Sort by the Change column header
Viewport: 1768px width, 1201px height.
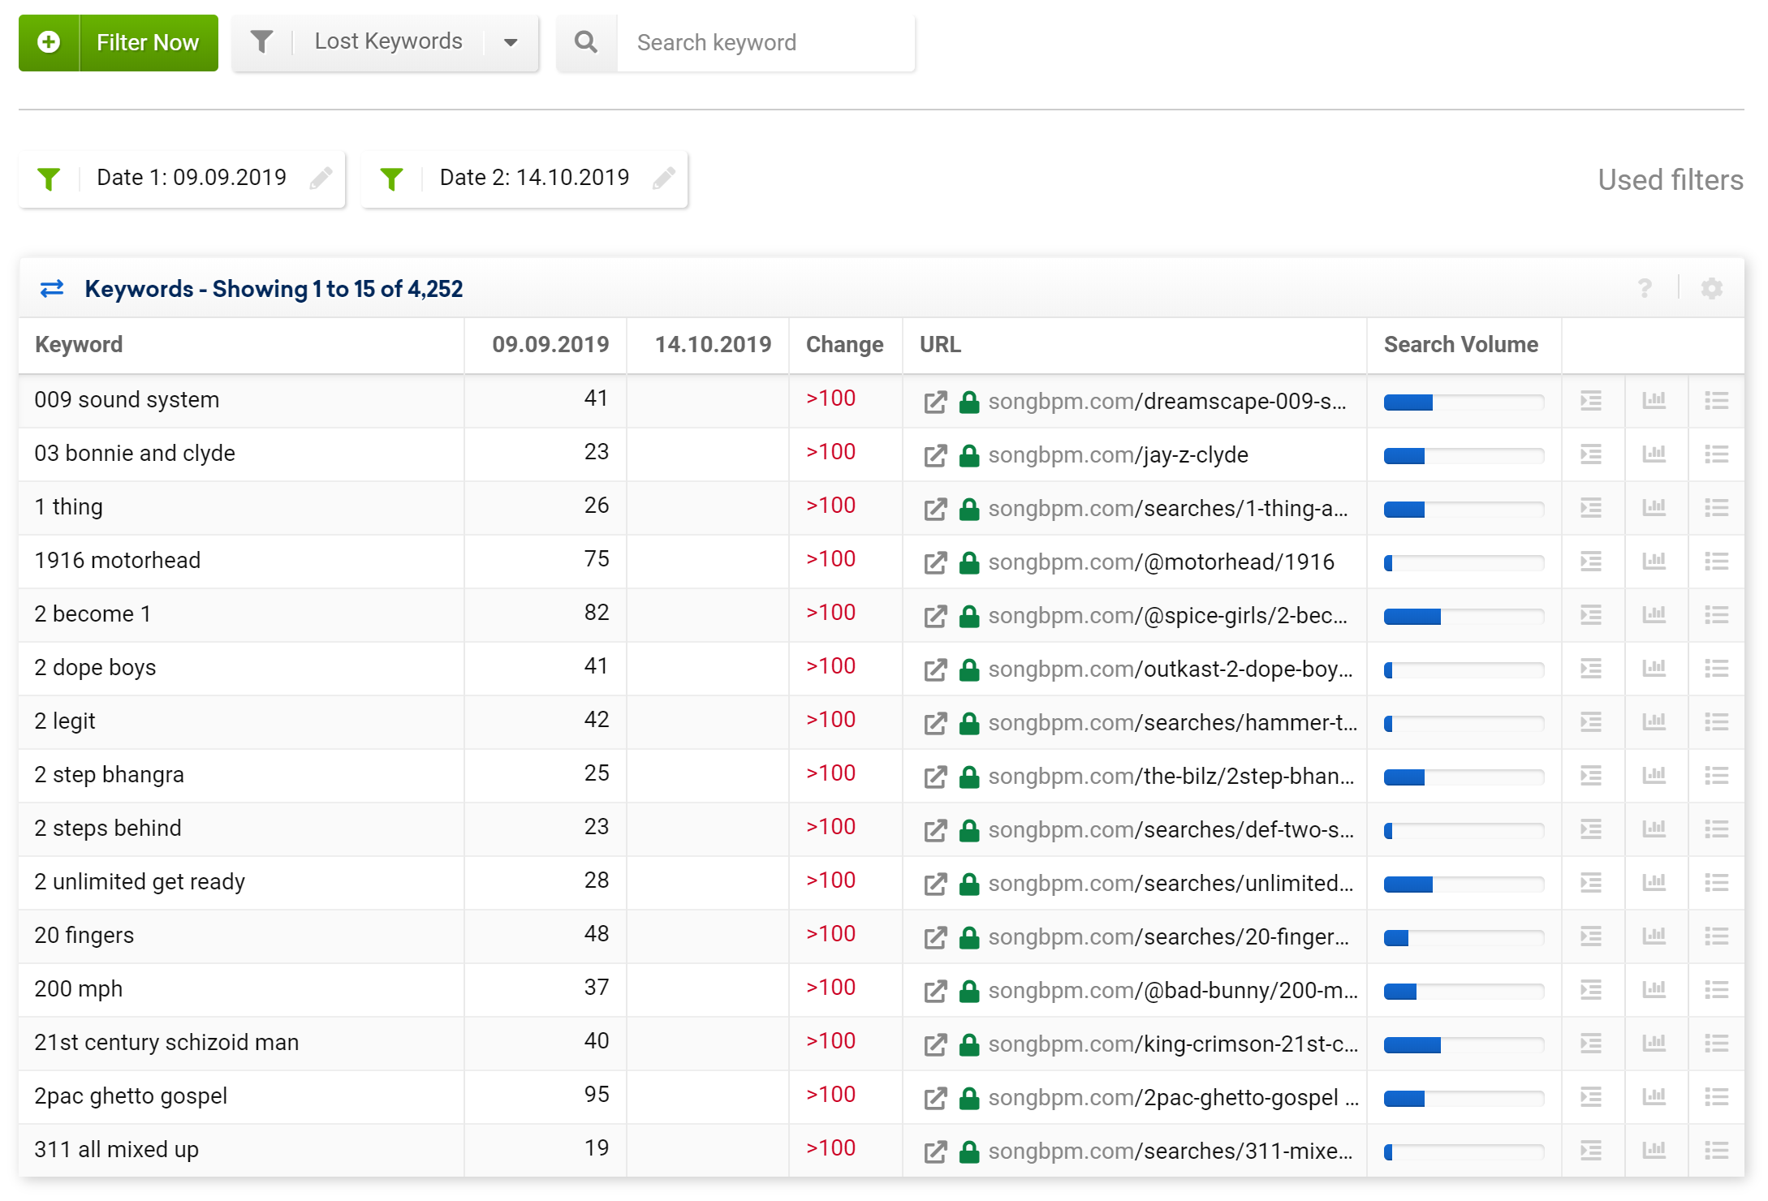[844, 345]
